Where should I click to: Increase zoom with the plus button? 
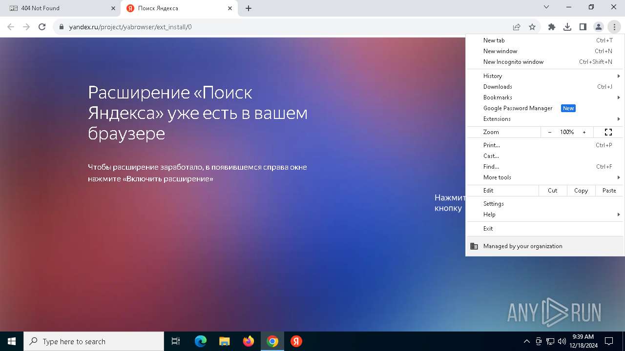[x=584, y=132]
